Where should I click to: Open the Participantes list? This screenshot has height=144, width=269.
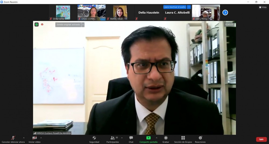click(113, 138)
